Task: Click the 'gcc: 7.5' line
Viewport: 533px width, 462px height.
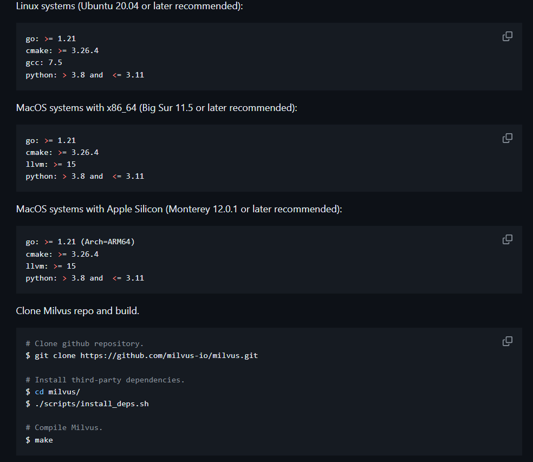Action: (44, 62)
